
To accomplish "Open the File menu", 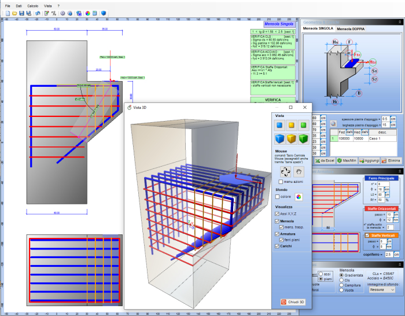I will click(8, 6).
